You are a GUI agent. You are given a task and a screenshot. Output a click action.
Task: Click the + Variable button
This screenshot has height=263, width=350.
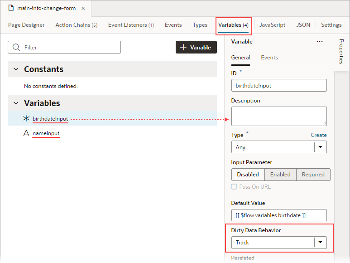(196, 47)
